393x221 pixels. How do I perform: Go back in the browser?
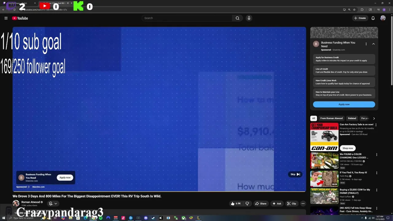[x=3, y=10]
